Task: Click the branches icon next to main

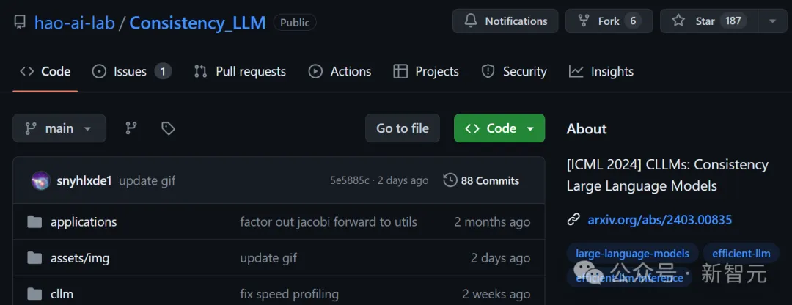Action: pyautogui.click(x=131, y=128)
